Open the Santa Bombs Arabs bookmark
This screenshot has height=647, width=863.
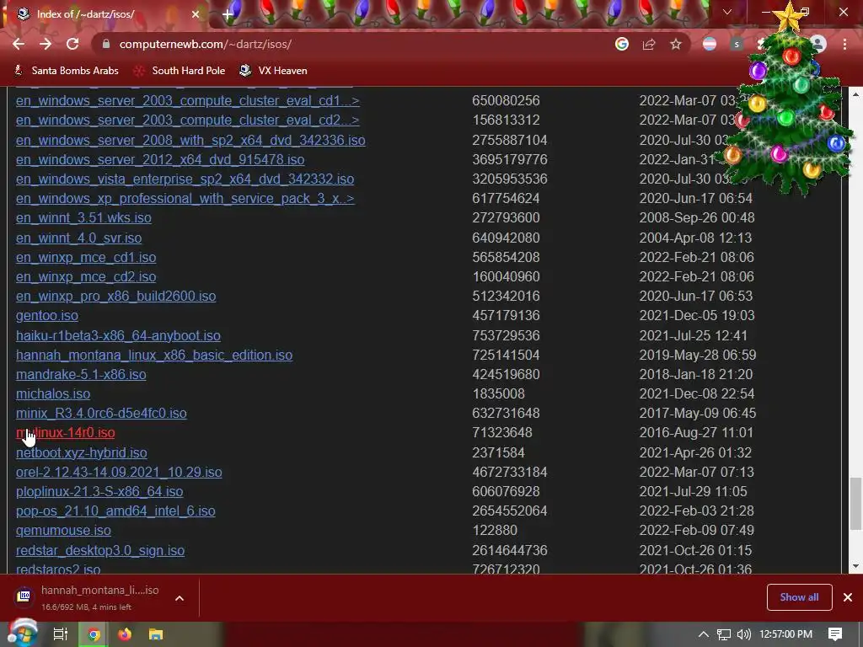coord(66,71)
